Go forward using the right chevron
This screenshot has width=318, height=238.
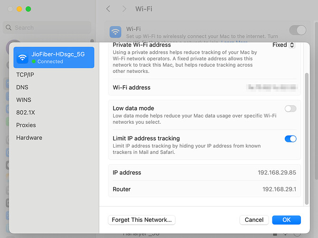(x=124, y=9)
